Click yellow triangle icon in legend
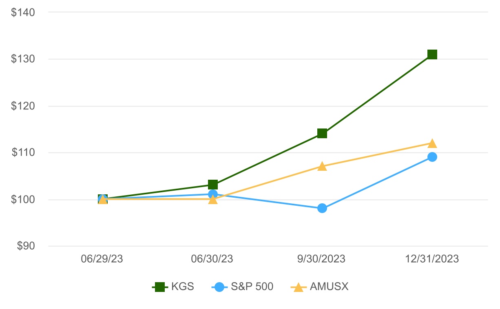Viewport: 500px width, 309px height. 299,287
